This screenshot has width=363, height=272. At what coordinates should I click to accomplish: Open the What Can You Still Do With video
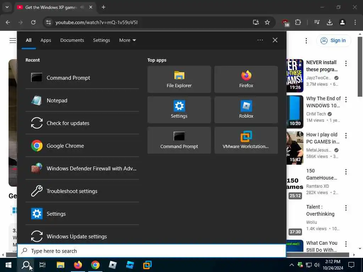pyautogui.click(x=322, y=246)
